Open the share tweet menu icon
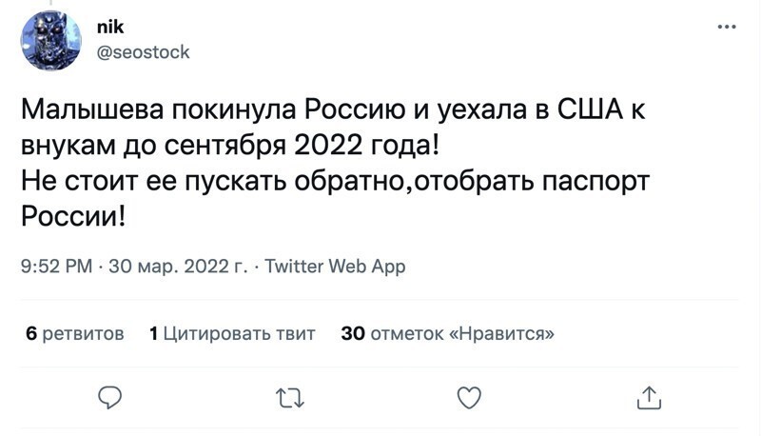 click(648, 395)
